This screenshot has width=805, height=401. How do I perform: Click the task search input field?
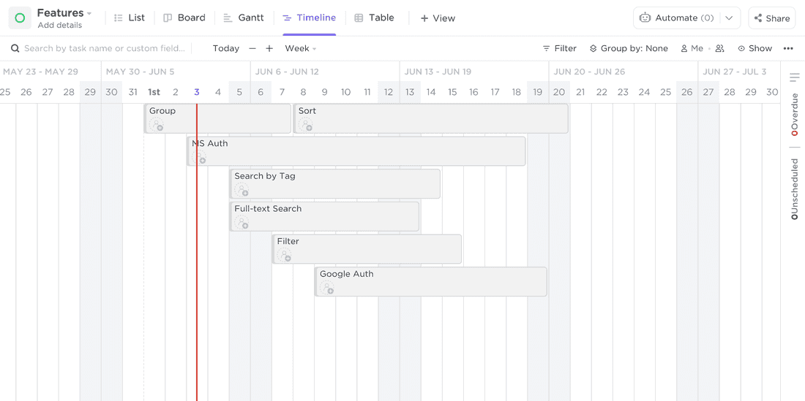(x=104, y=48)
